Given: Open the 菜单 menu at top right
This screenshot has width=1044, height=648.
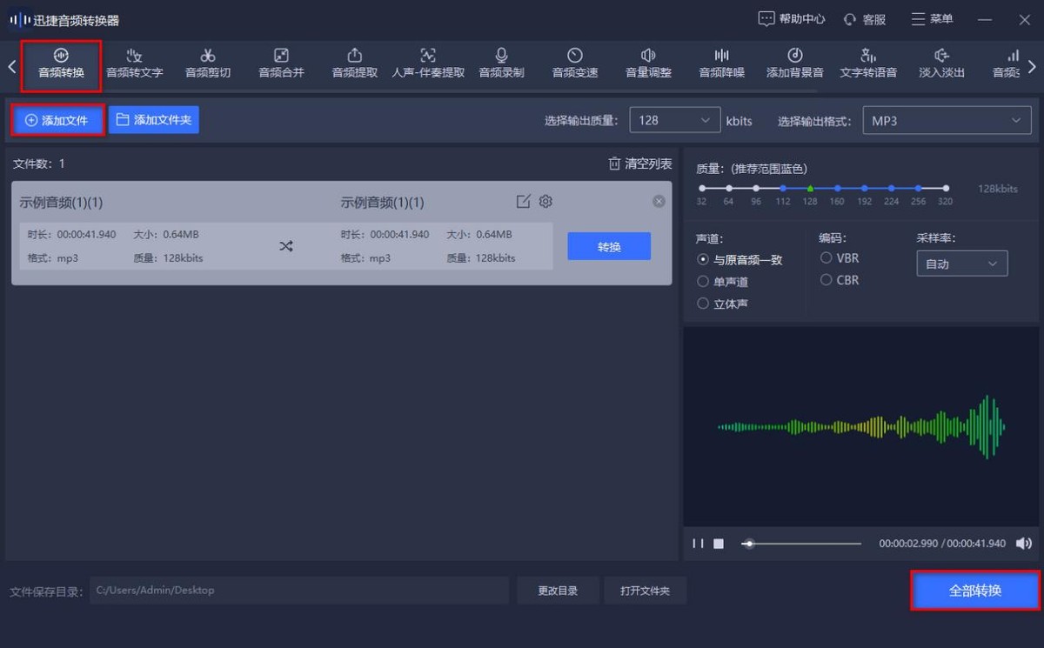Looking at the screenshot, I should coord(931,18).
